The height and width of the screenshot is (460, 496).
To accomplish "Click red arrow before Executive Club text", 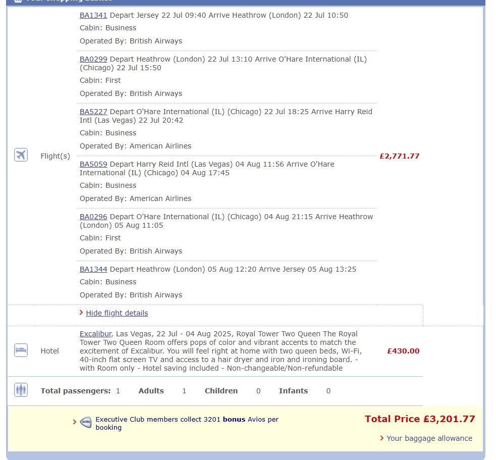I will (x=75, y=422).
